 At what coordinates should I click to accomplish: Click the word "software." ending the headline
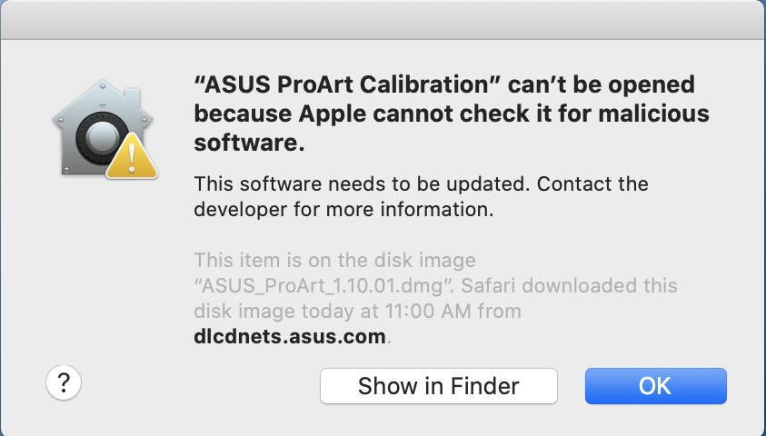249,143
